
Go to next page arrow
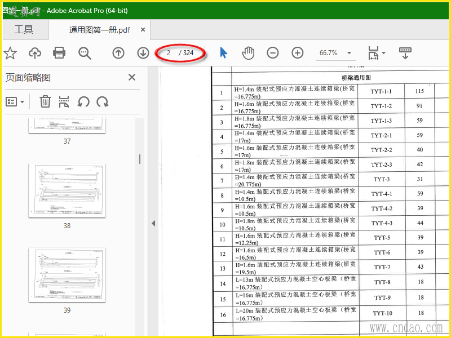tap(143, 53)
